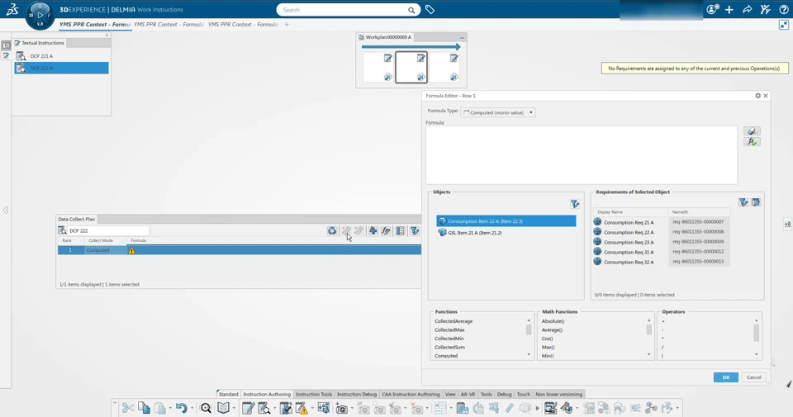This screenshot has width=793, height=417.
Task: Click the Undo arrow icon in bottom toolbar
Action: coord(181,408)
